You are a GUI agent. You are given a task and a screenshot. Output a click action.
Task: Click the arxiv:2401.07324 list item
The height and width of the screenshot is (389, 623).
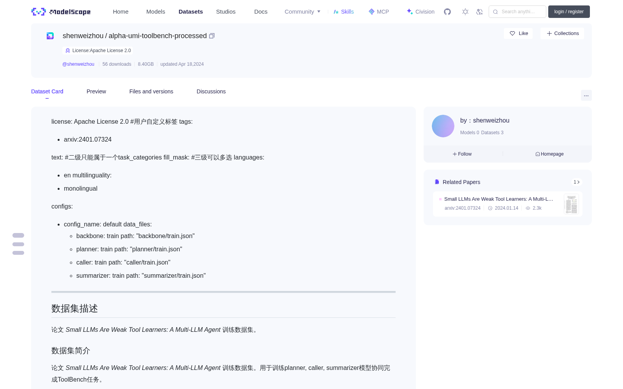88,139
